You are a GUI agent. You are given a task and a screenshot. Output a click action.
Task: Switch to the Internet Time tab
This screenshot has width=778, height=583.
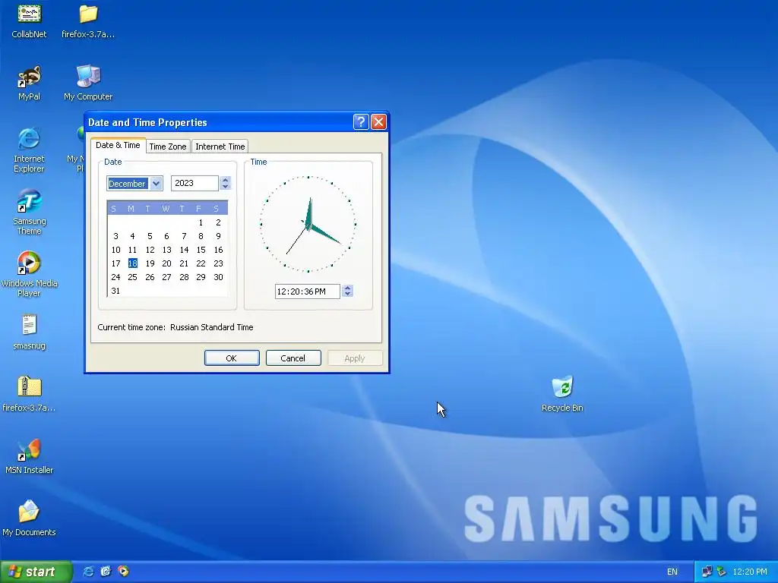(x=220, y=147)
